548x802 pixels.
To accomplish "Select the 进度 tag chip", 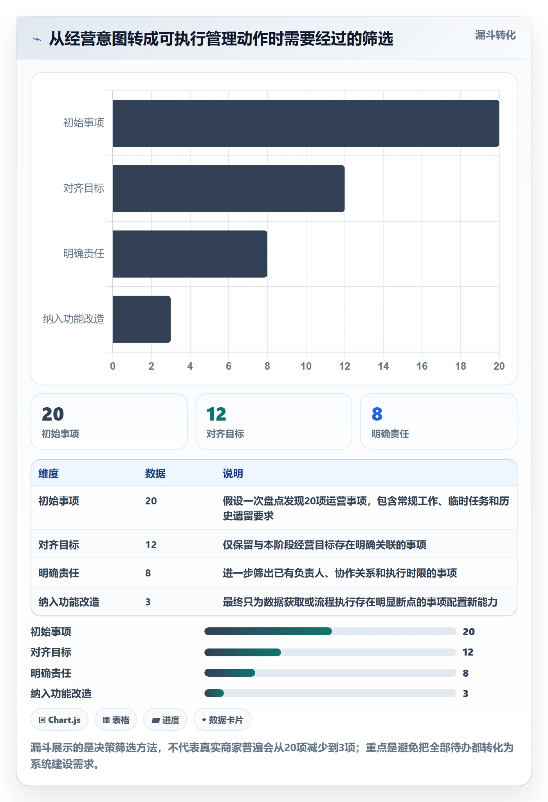I will (x=165, y=720).
